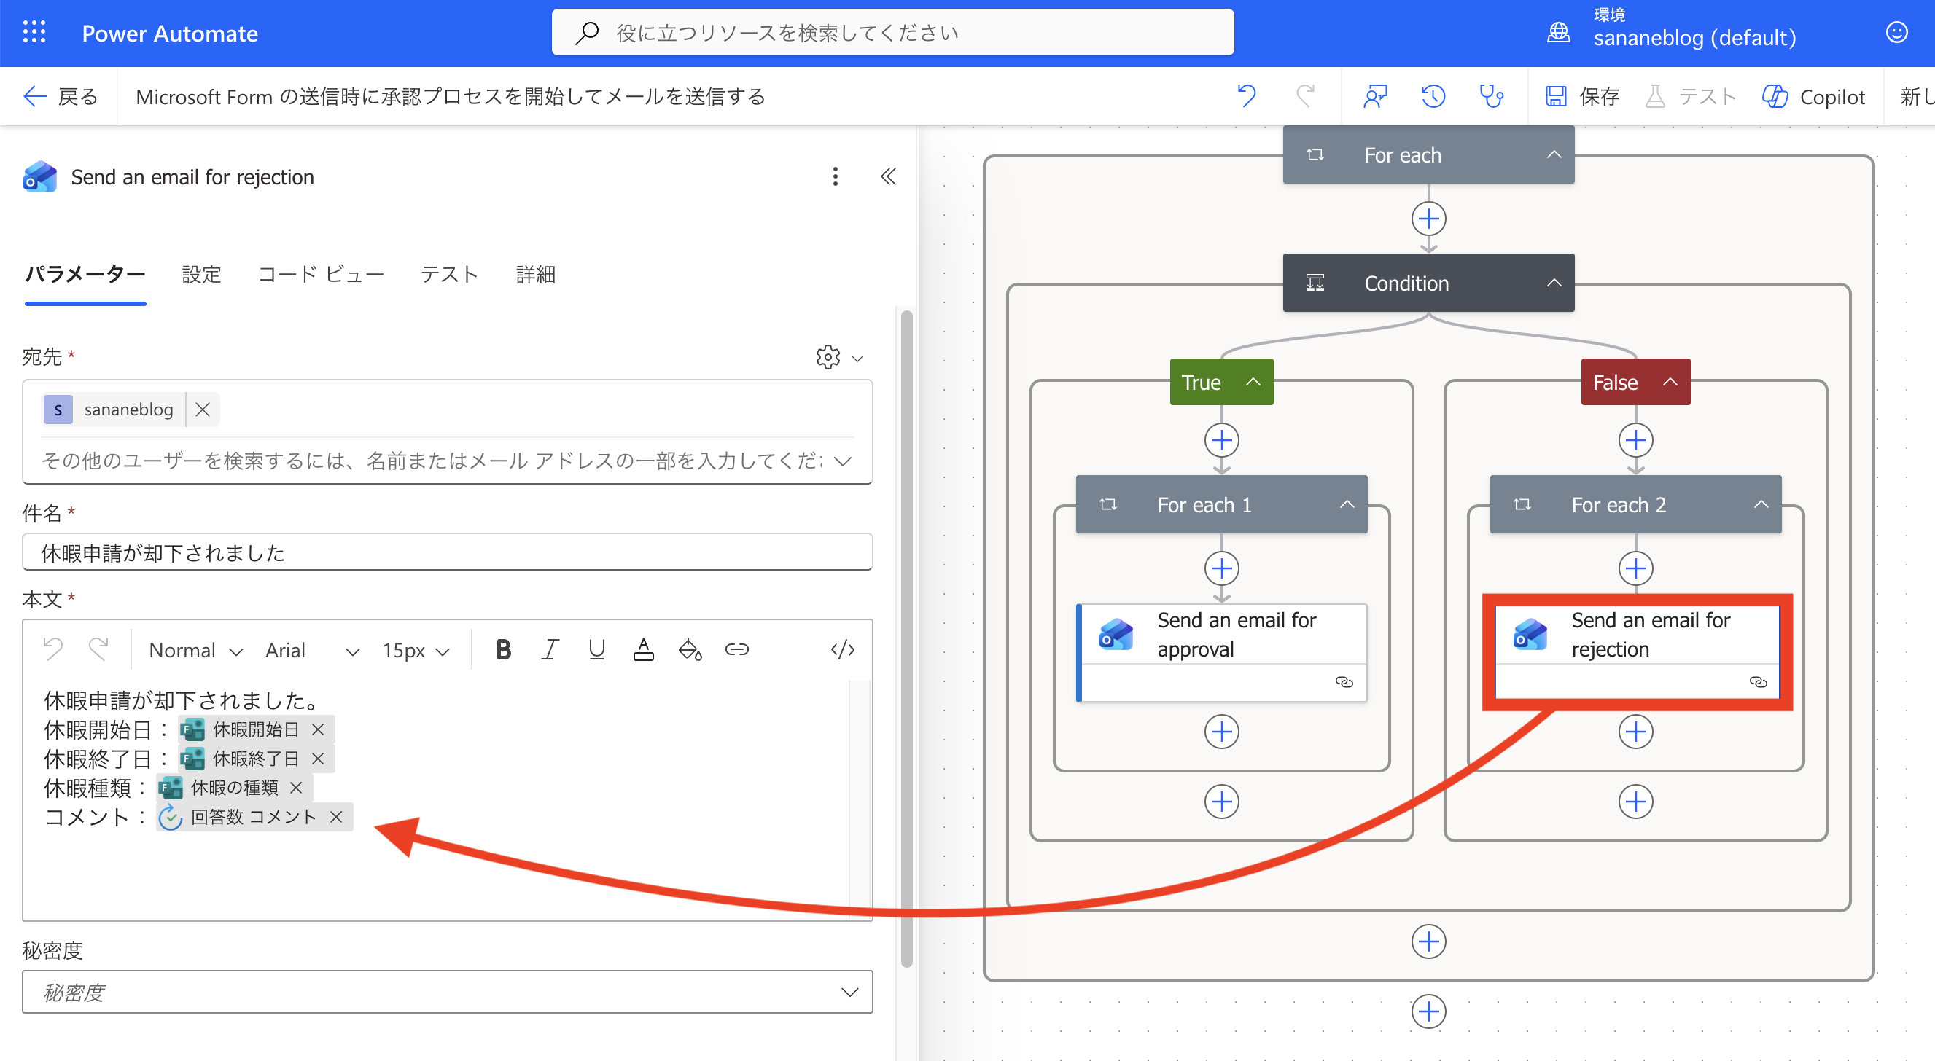Screen dimensions: 1935x1061
Task: Insert a link in the body
Action: click(x=737, y=649)
